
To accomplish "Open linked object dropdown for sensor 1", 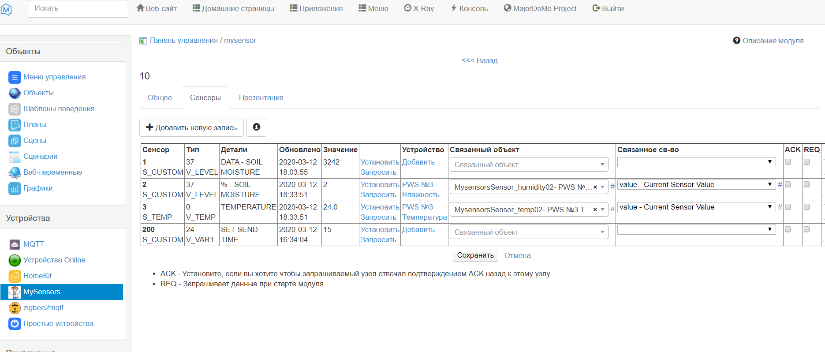I will (529, 165).
